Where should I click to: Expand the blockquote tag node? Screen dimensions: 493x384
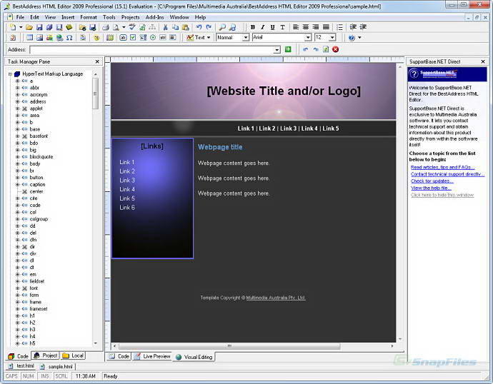click(18, 157)
